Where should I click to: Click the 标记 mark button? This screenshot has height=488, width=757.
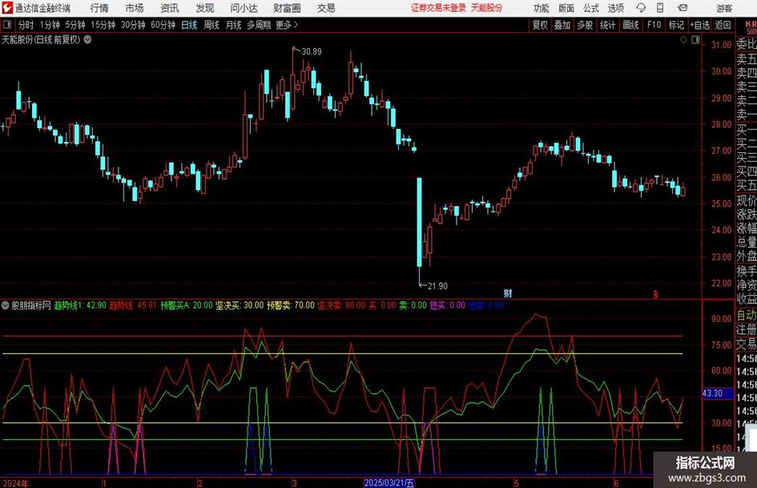(x=676, y=25)
